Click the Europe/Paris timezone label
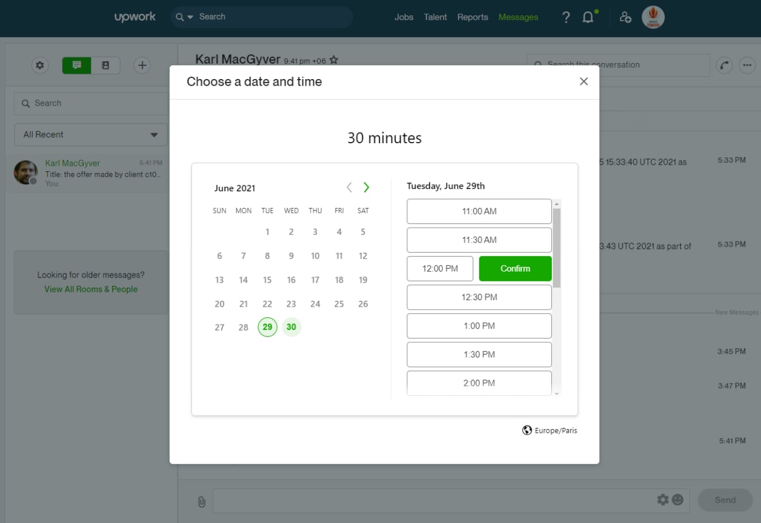This screenshot has height=523, width=761. tap(556, 430)
